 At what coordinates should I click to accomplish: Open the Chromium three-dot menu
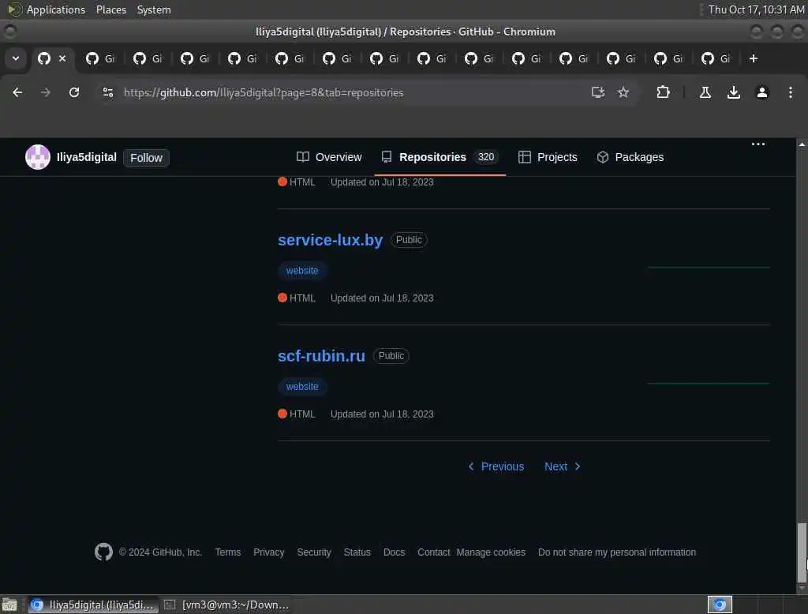(790, 92)
